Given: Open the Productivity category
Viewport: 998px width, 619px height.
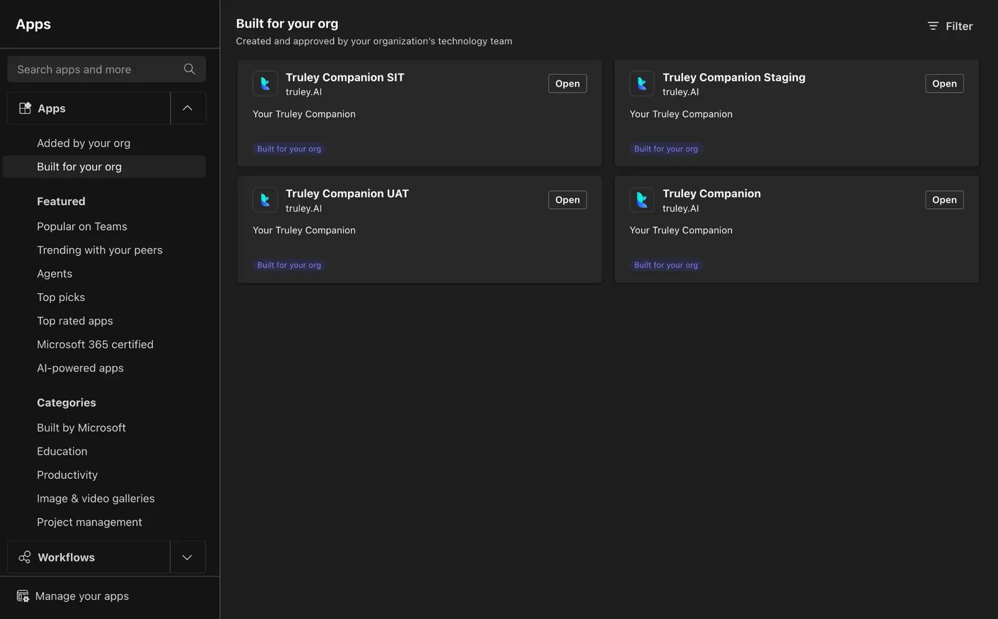Looking at the screenshot, I should [x=67, y=475].
